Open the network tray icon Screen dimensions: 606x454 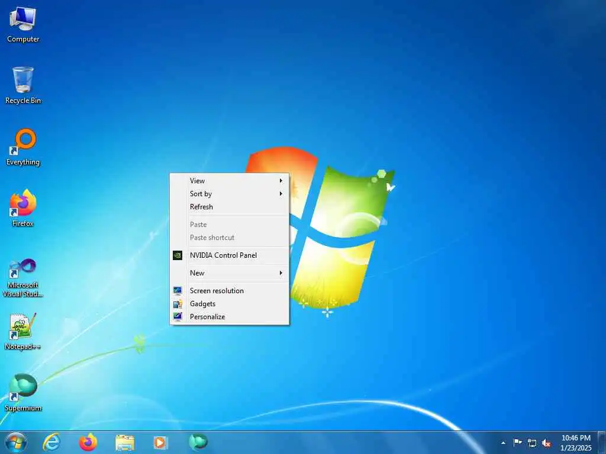[532, 443]
